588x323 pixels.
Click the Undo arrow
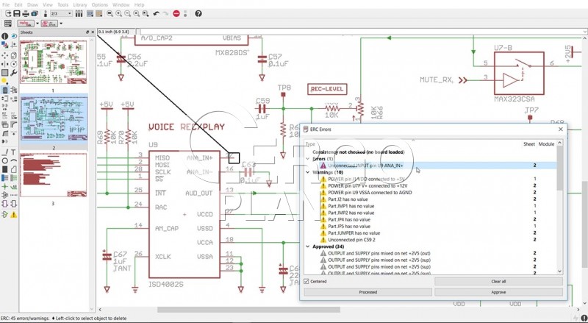point(157,13)
